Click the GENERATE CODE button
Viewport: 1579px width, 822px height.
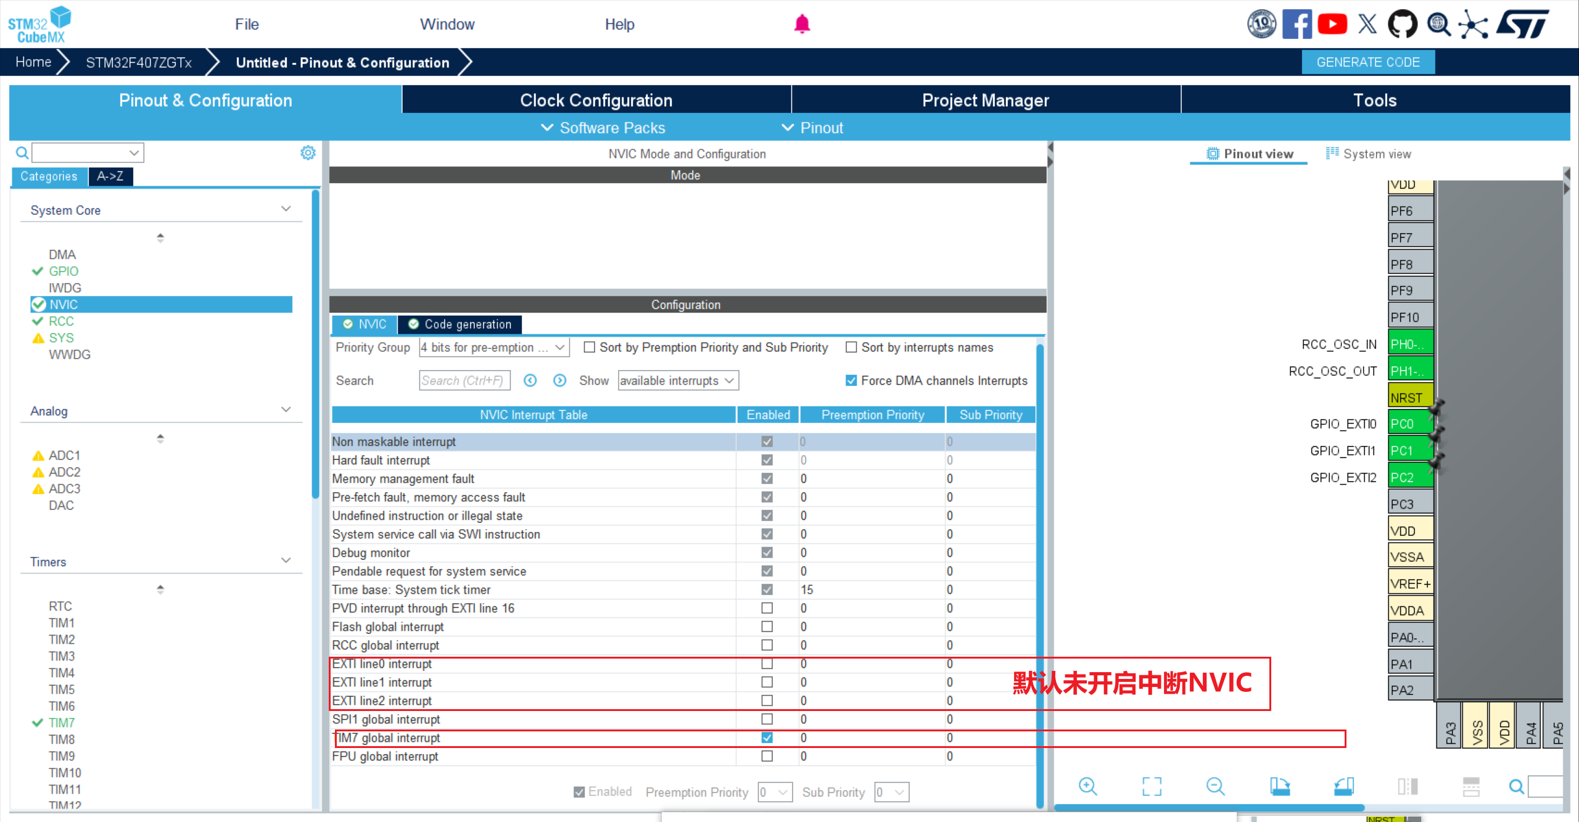click(1367, 62)
